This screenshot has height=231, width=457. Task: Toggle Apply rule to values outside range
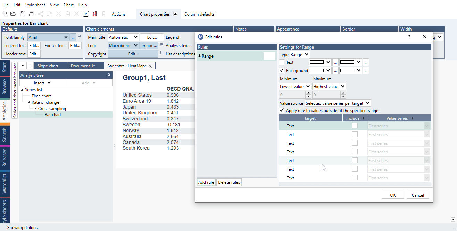click(x=282, y=111)
